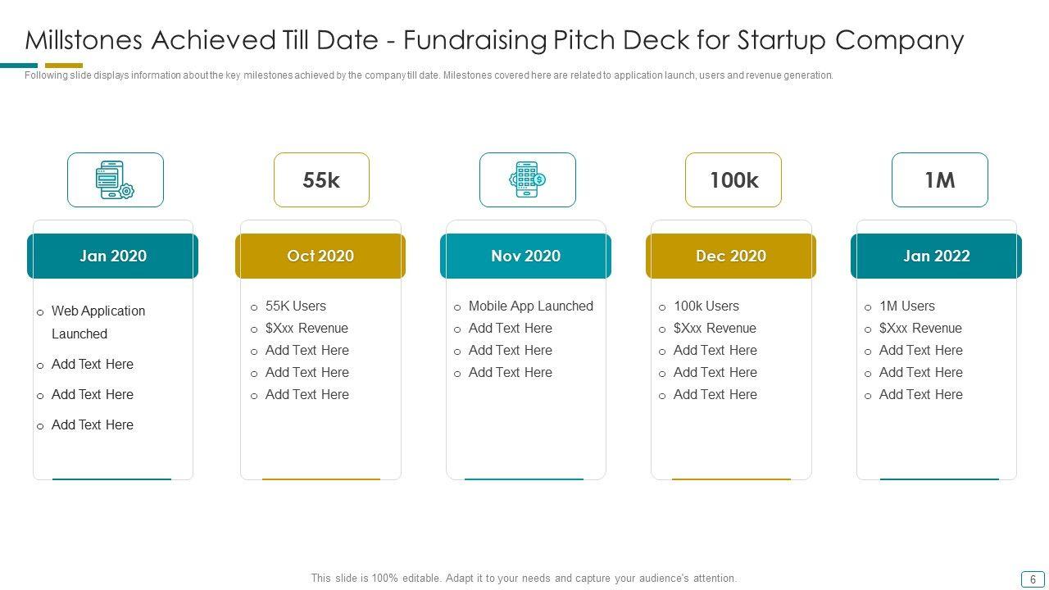Click the Jan 2022 header banner

[x=936, y=256]
